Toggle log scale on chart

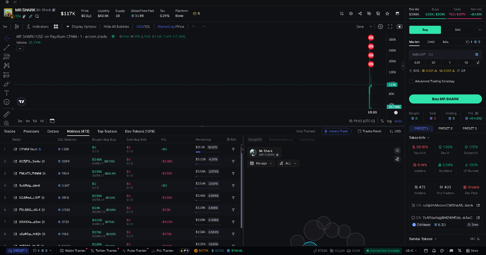tap(389, 121)
